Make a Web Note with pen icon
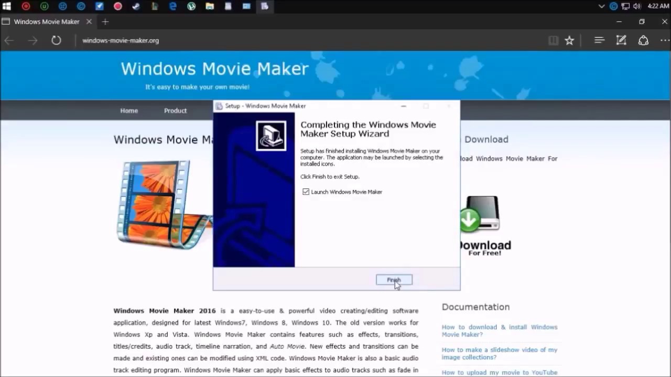 pyautogui.click(x=621, y=40)
